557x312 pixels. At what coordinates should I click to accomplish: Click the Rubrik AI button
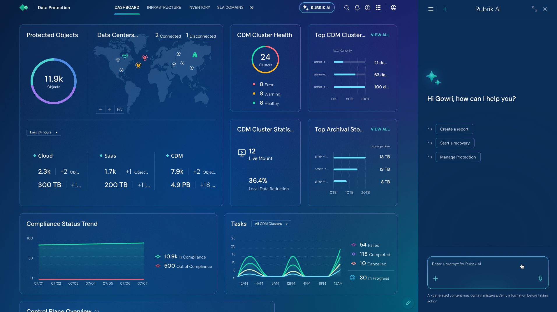(317, 8)
